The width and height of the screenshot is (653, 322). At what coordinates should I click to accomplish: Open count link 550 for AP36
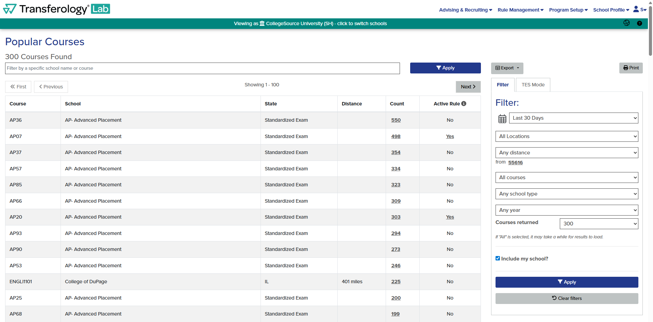click(396, 120)
